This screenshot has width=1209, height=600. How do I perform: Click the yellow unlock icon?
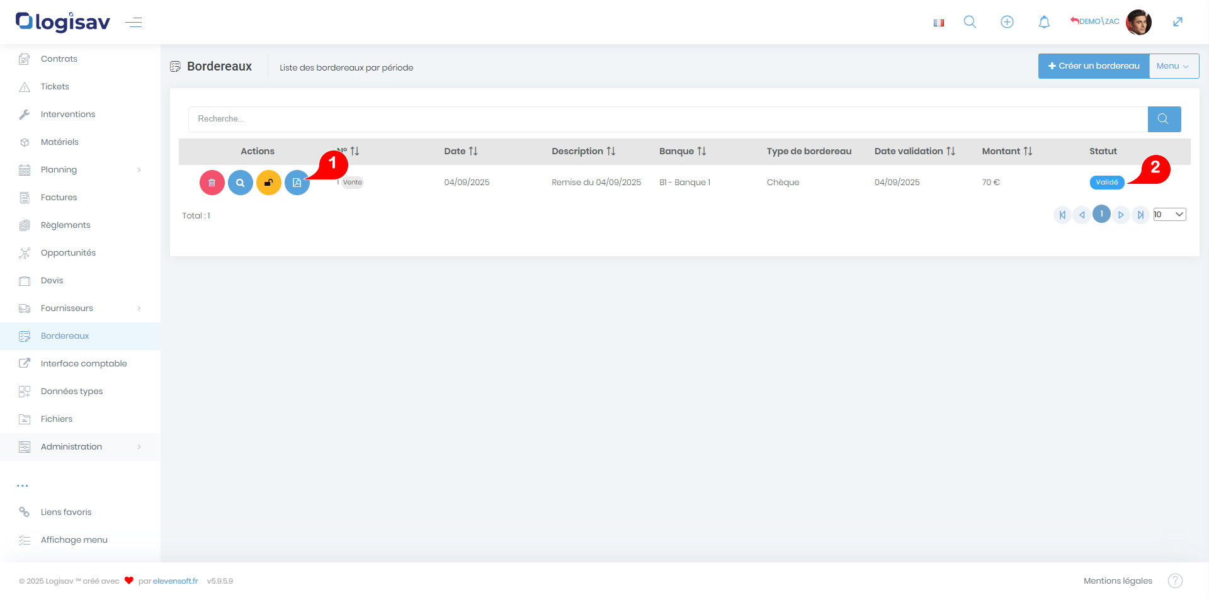tap(269, 183)
